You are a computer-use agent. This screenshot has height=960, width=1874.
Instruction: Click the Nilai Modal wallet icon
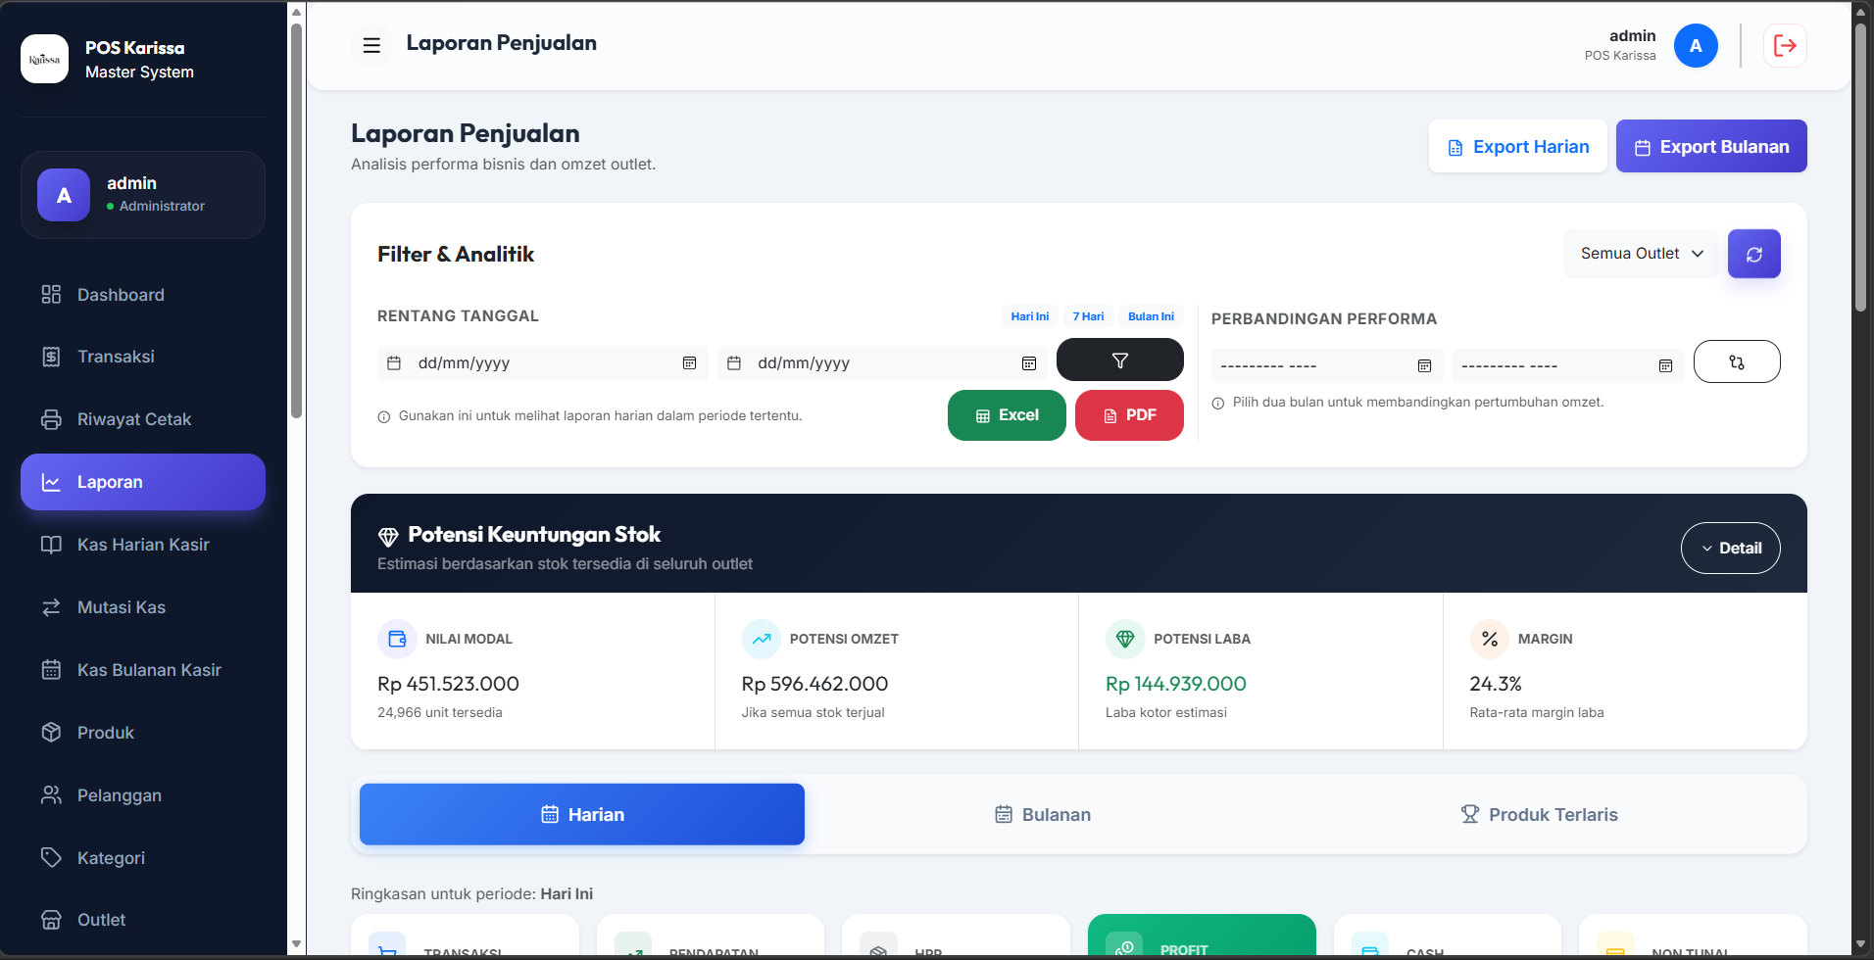tap(397, 639)
